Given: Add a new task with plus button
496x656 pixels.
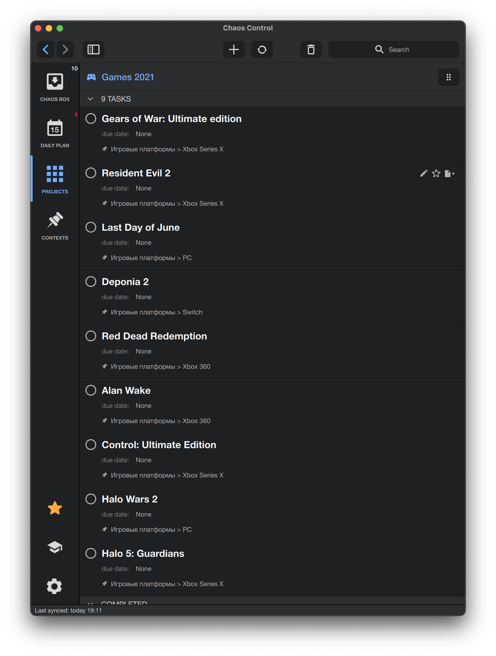Looking at the screenshot, I should pyautogui.click(x=234, y=49).
